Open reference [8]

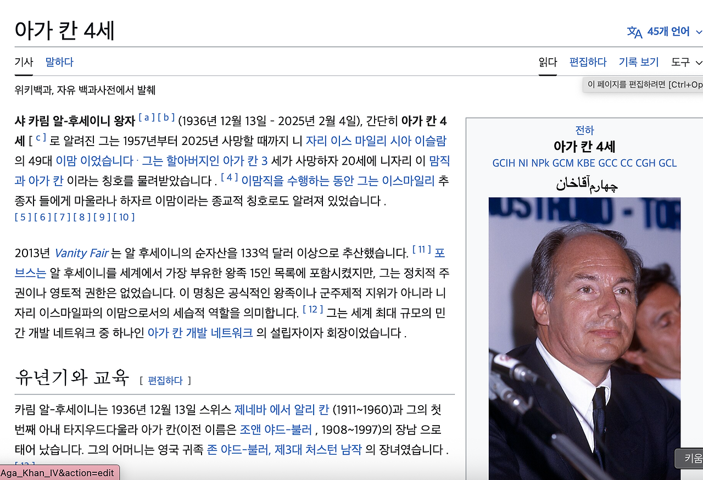[82, 217]
